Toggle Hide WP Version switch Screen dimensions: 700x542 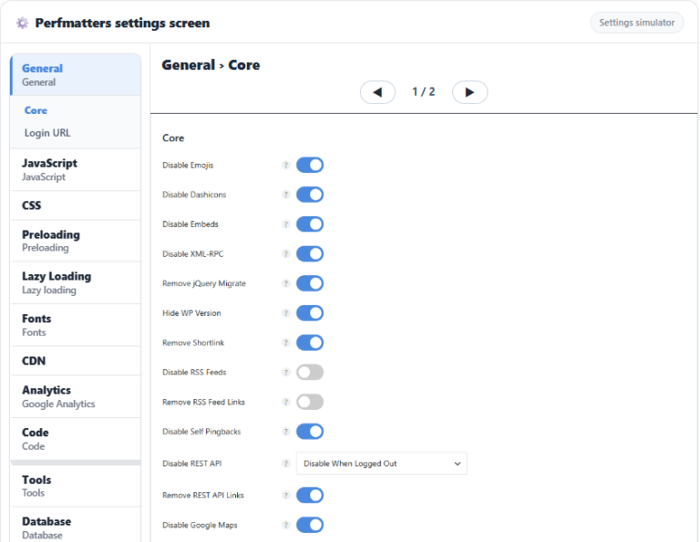coord(310,313)
